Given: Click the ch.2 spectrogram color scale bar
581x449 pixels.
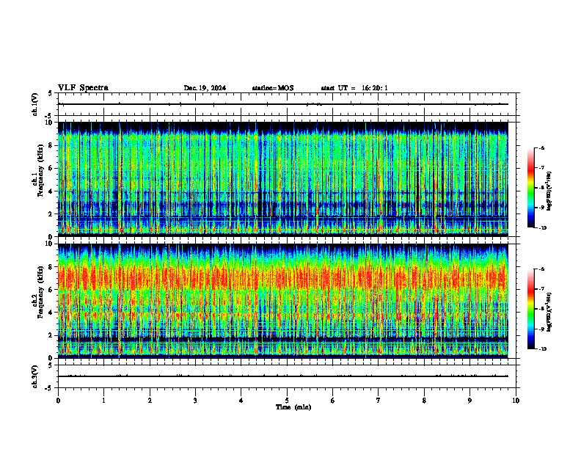Looking at the screenshot, I should pos(530,309).
